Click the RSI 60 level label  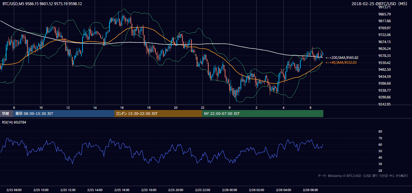(380, 144)
